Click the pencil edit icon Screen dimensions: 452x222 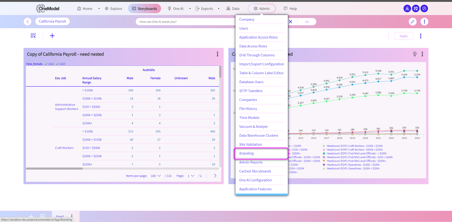tap(412, 22)
